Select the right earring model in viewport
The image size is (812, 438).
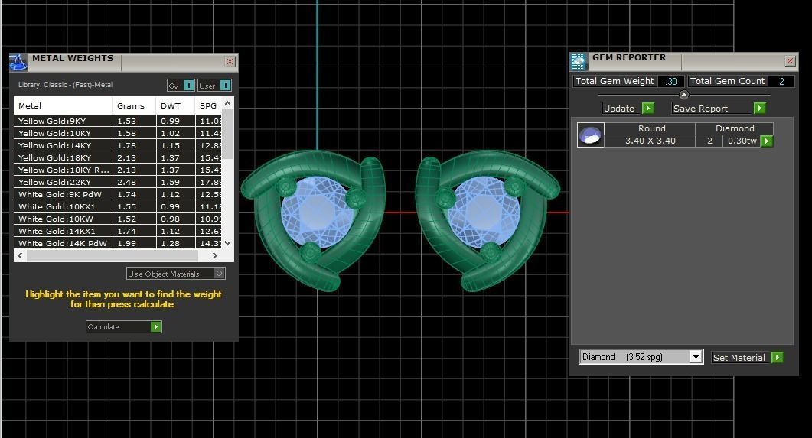tap(488, 220)
